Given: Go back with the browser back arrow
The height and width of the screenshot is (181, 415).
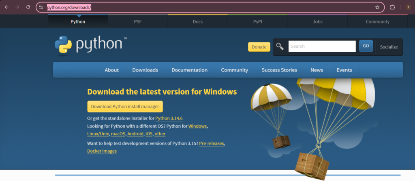Looking at the screenshot, I should pos(6,7).
